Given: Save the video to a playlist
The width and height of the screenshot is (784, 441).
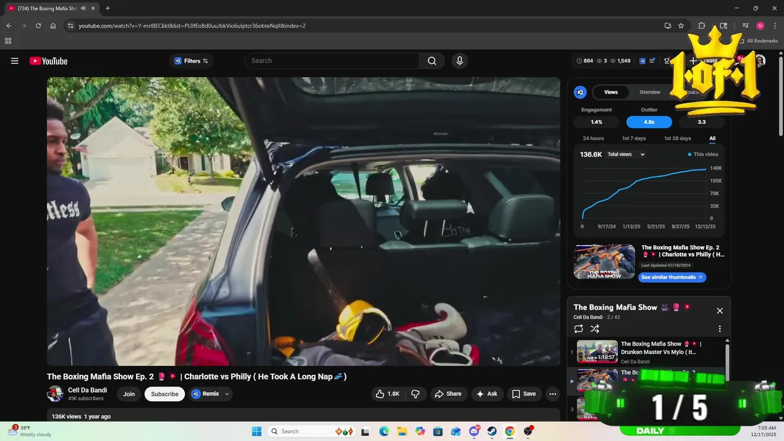Looking at the screenshot, I should pyautogui.click(x=524, y=394).
